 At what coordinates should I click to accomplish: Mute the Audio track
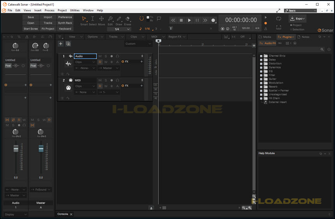point(100,56)
